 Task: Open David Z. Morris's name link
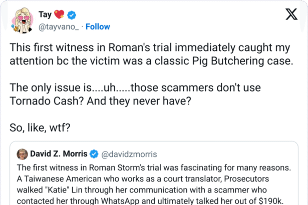59,153
